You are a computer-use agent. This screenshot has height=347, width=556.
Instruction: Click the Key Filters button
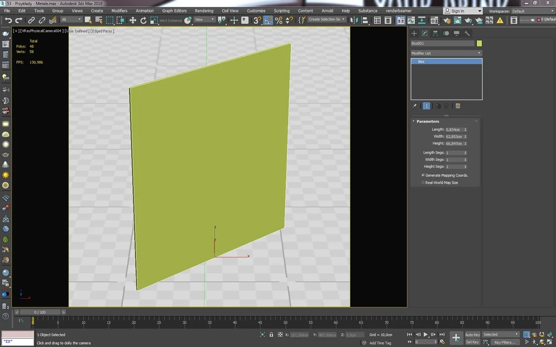(x=504, y=342)
